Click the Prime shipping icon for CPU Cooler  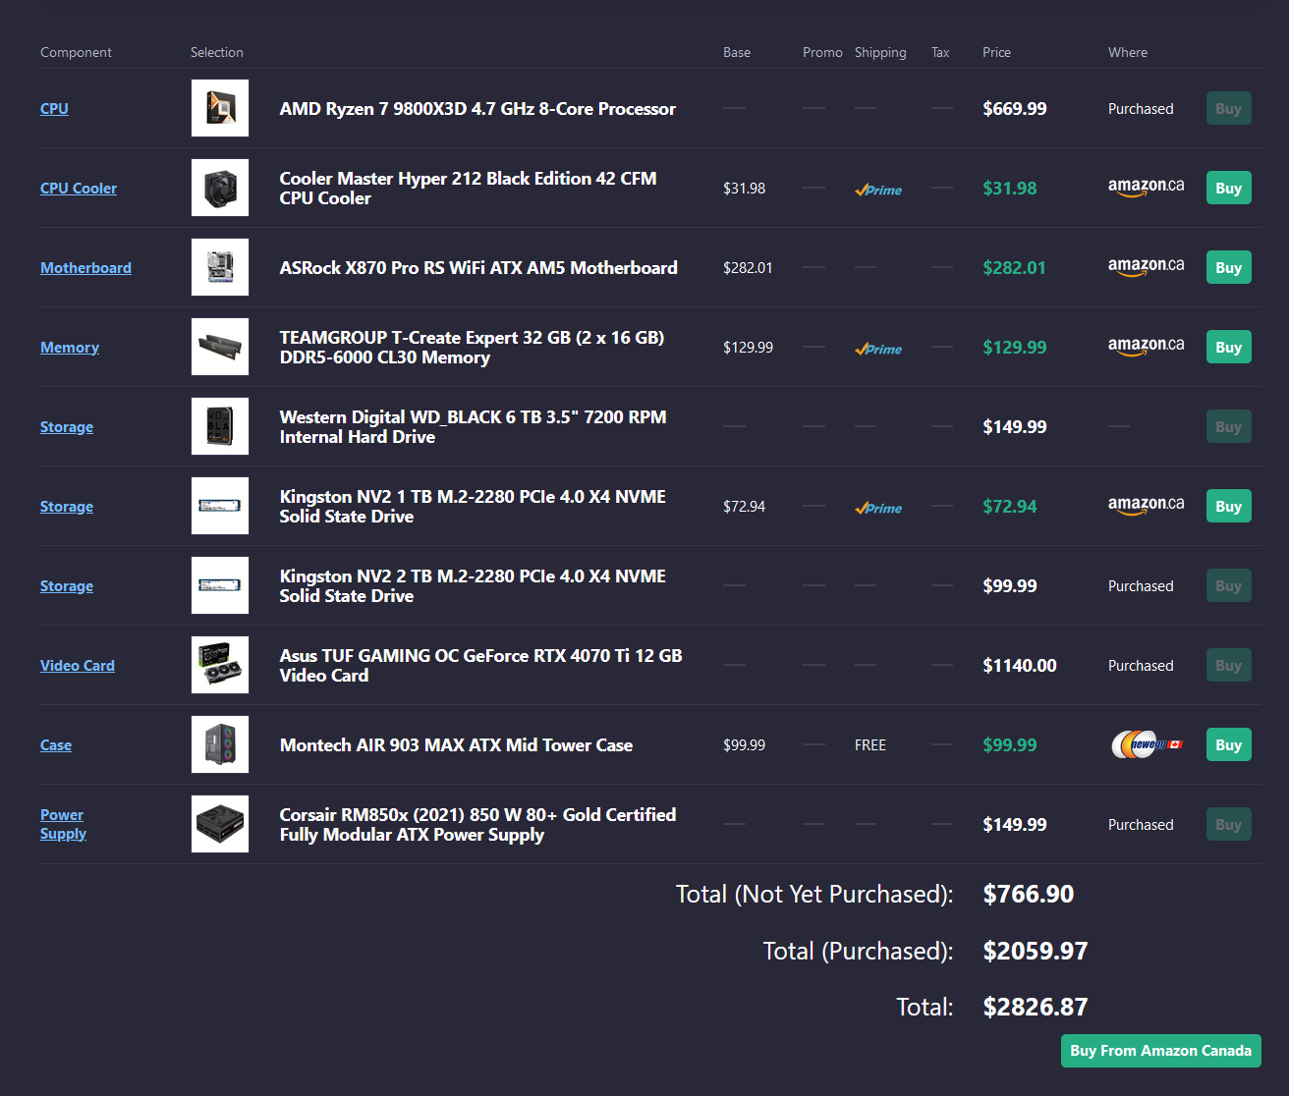pyautogui.click(x=878, y=190)
